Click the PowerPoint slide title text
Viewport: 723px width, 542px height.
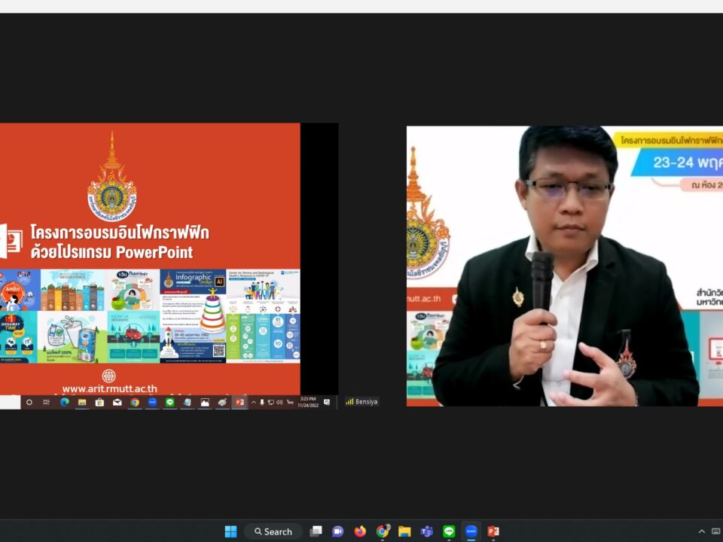tap(120, 242)
